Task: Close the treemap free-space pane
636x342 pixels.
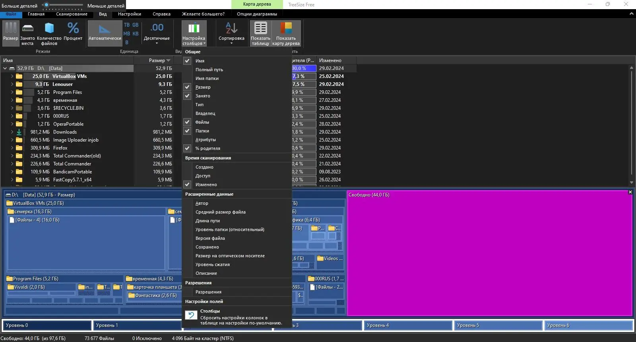Action: click(x=630, y=192)
